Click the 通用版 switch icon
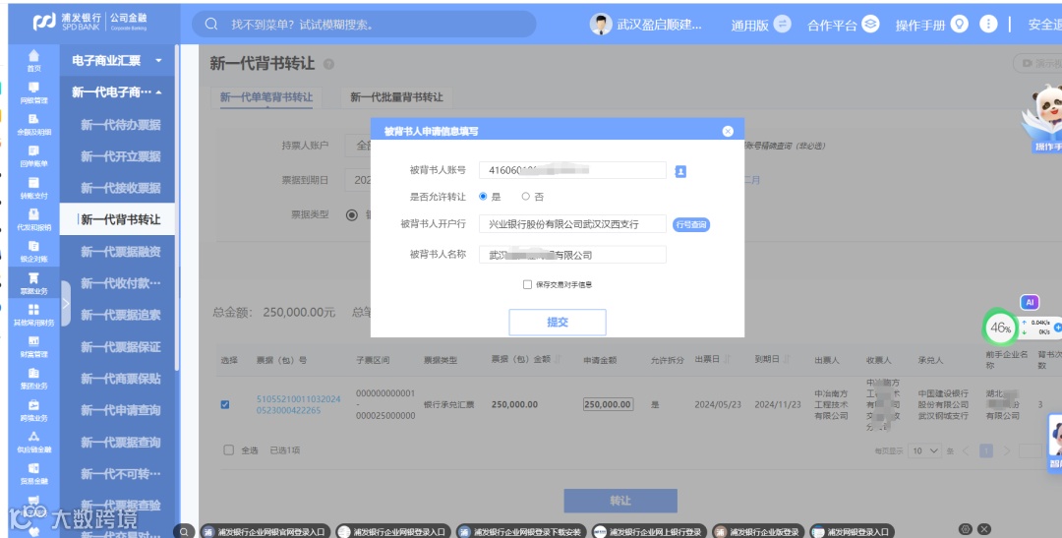The width and height of the screenshot is (1062, 538). point(783,24)
